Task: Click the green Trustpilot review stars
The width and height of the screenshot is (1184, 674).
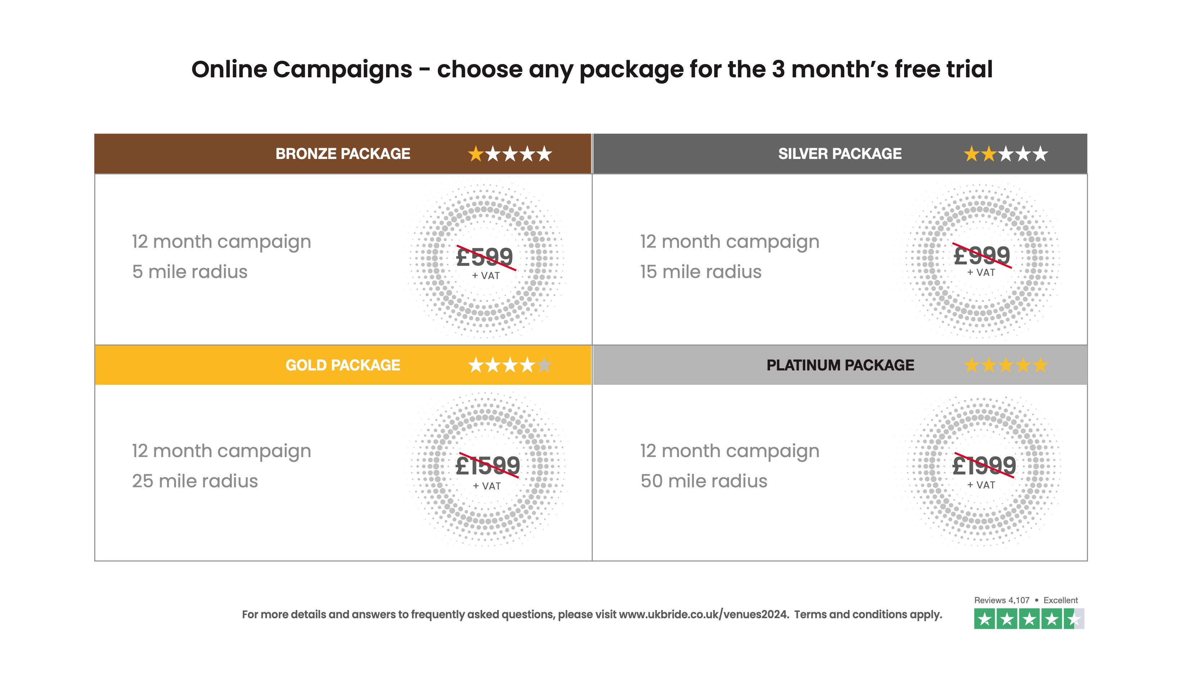Action: [1029, 619]
